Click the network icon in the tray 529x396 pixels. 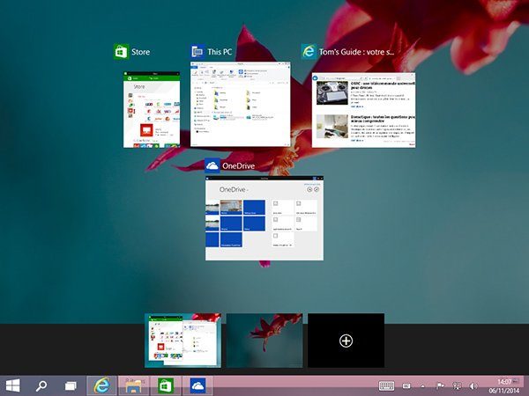point(458,385)
